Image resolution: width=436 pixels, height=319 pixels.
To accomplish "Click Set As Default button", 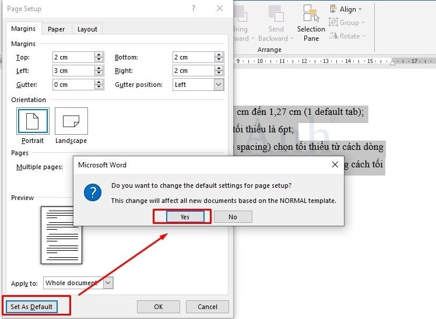I will click(31, 307).
